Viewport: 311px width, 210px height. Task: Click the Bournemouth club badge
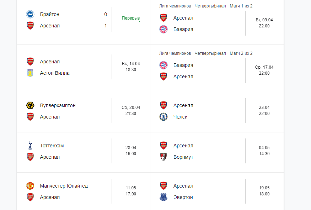click(163, 157)
